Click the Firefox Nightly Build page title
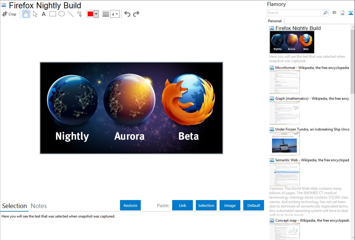Screen dimensions: 355x240 click(45, 5)
